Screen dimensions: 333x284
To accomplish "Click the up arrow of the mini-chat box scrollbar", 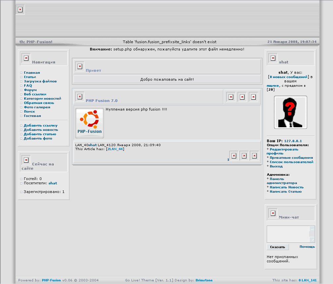I will pyautogui.click(x=312, y=229).
